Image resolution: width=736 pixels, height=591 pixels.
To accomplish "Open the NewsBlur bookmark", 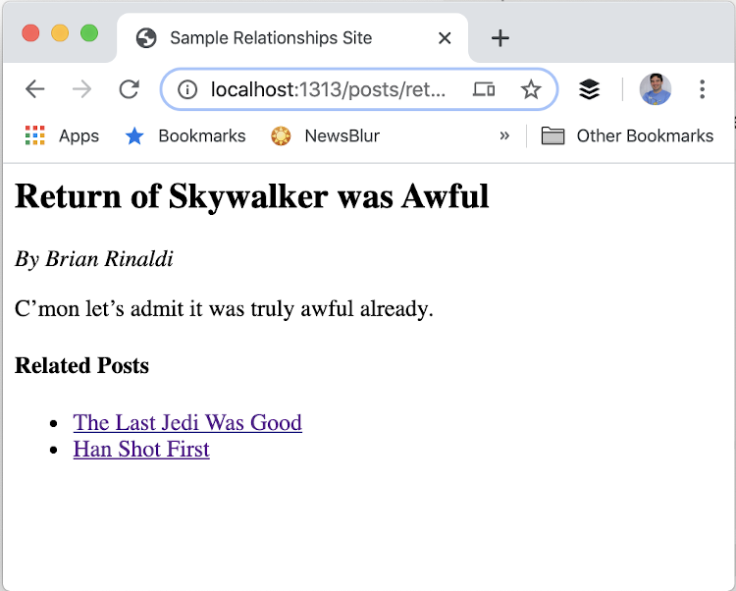I will [x=326, y=135].
